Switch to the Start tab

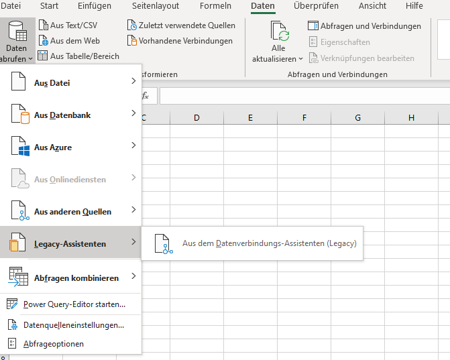(49, 6)
